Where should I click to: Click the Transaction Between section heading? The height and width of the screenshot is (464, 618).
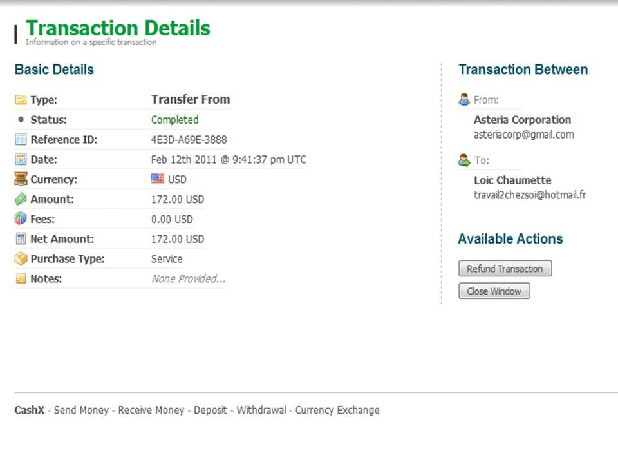(523, 70)
